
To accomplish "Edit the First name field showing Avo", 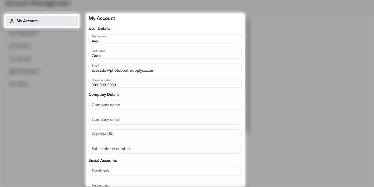I will 165,39.
